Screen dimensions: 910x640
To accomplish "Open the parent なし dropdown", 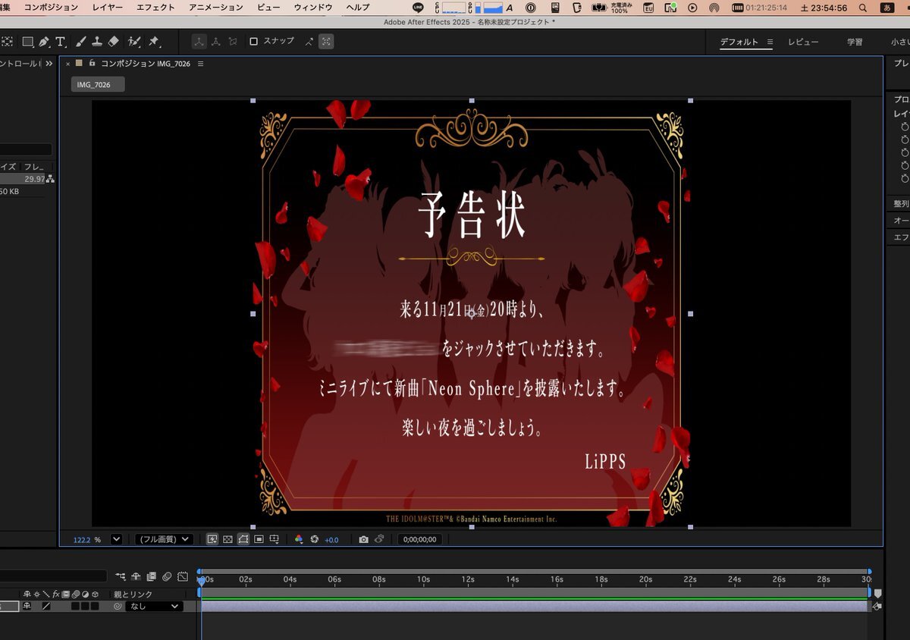I will pyautogui.click(x=154, y=606).
